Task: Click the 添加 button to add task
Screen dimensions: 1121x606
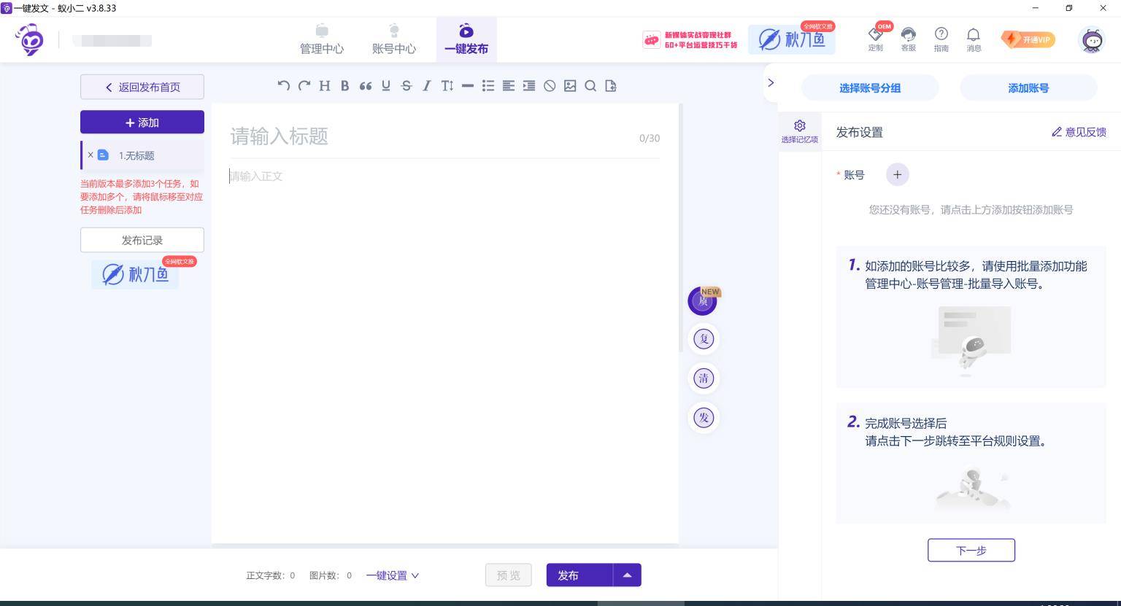Action: [x=142, y=122]
